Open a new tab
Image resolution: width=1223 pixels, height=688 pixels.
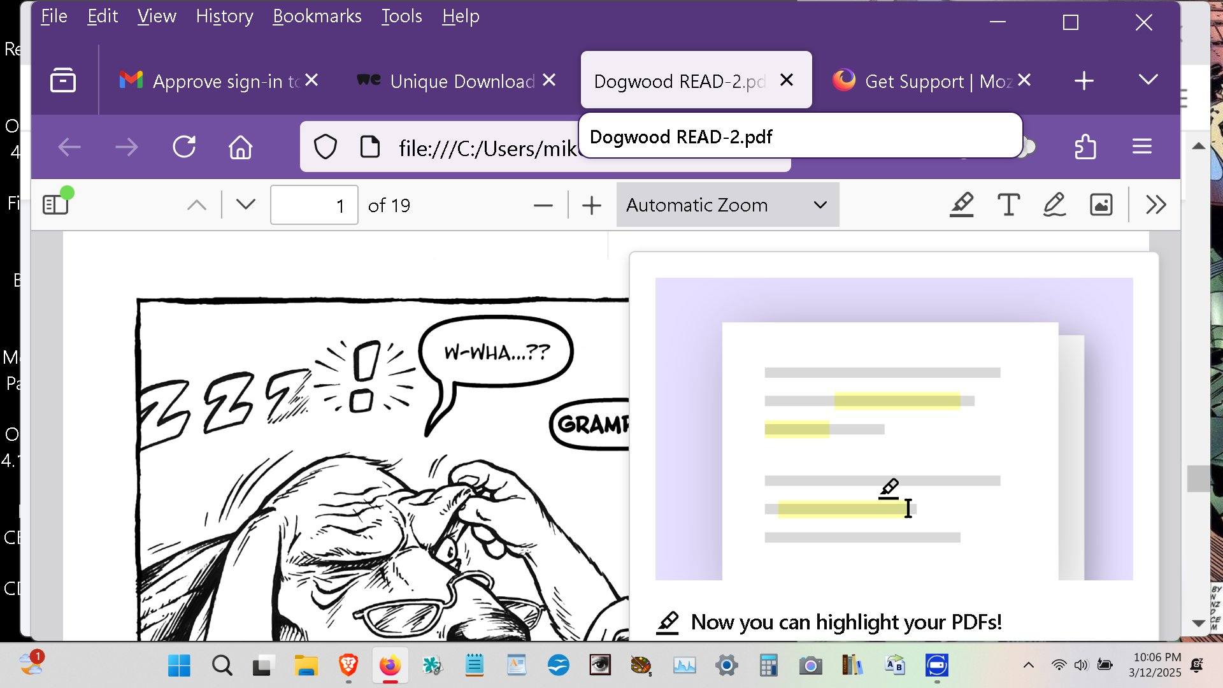pyautogui.click(x=1084, y=81)
